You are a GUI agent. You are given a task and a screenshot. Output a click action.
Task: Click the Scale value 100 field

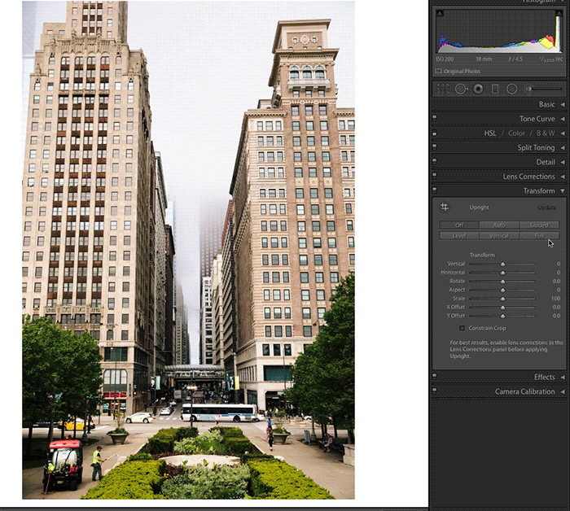tap(555, 299)
